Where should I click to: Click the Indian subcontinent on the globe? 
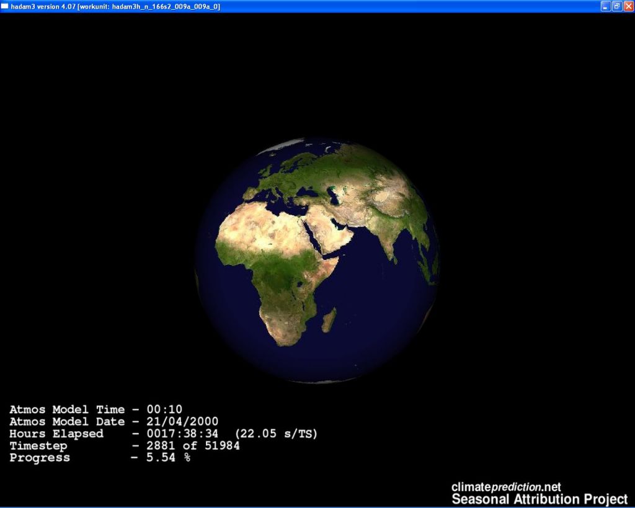pyautogui.click(x=388, y=239)
